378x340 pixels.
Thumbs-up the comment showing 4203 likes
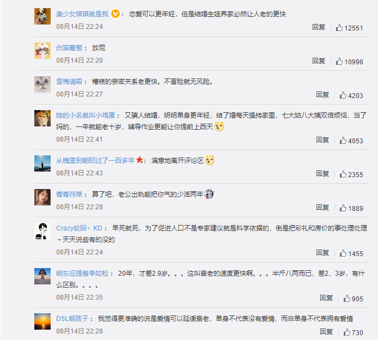point(343,95)
